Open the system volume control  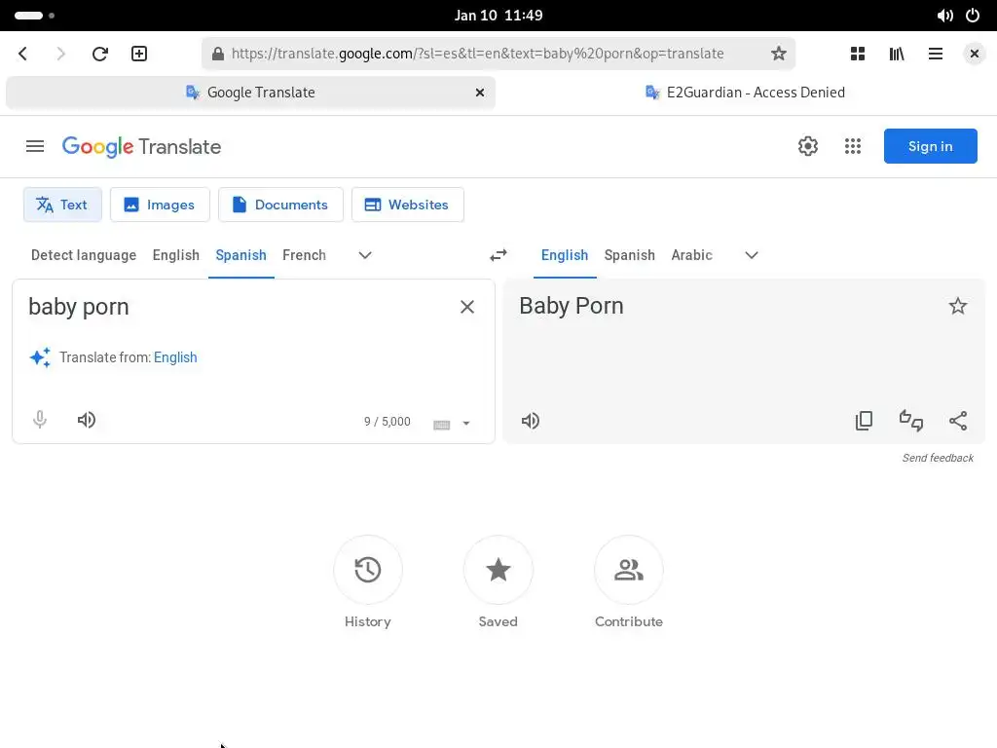click(944, 16)
